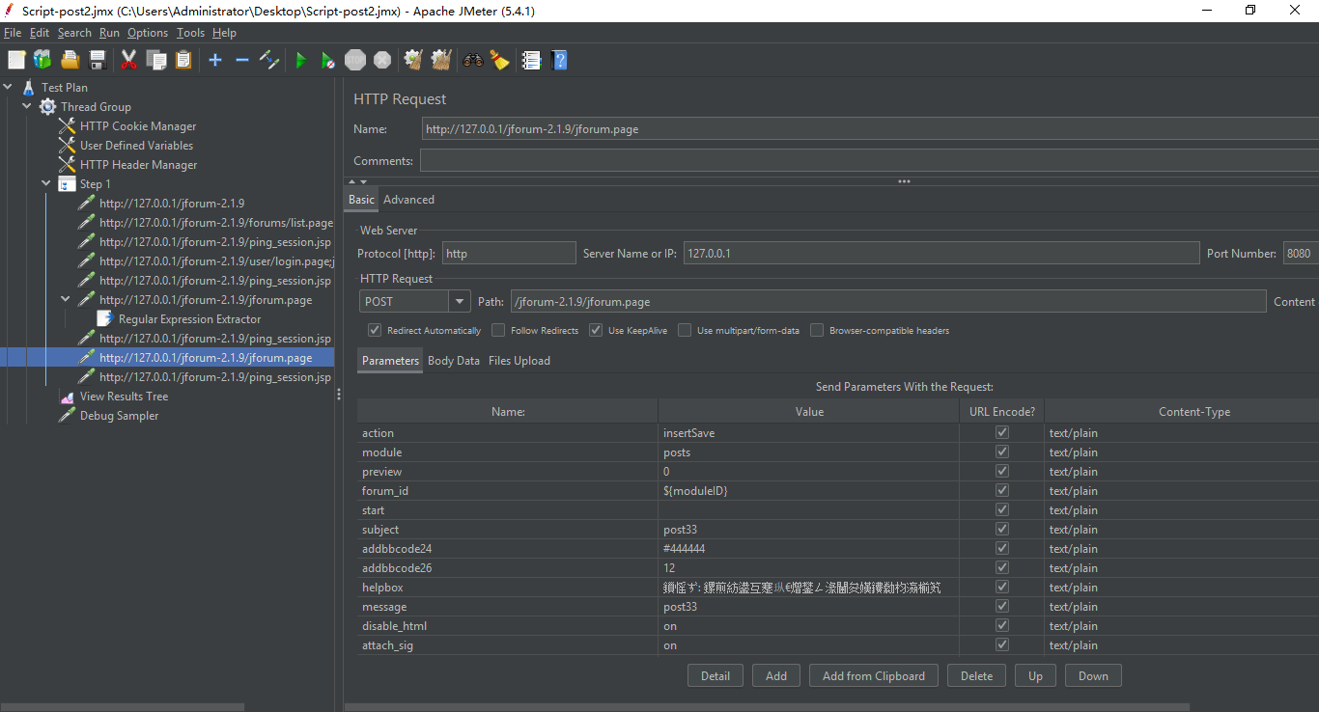Select Debug Sampler in tree
Image resolution: width=1319 pixels, height=712 pixels.
[x=119, y=416]
